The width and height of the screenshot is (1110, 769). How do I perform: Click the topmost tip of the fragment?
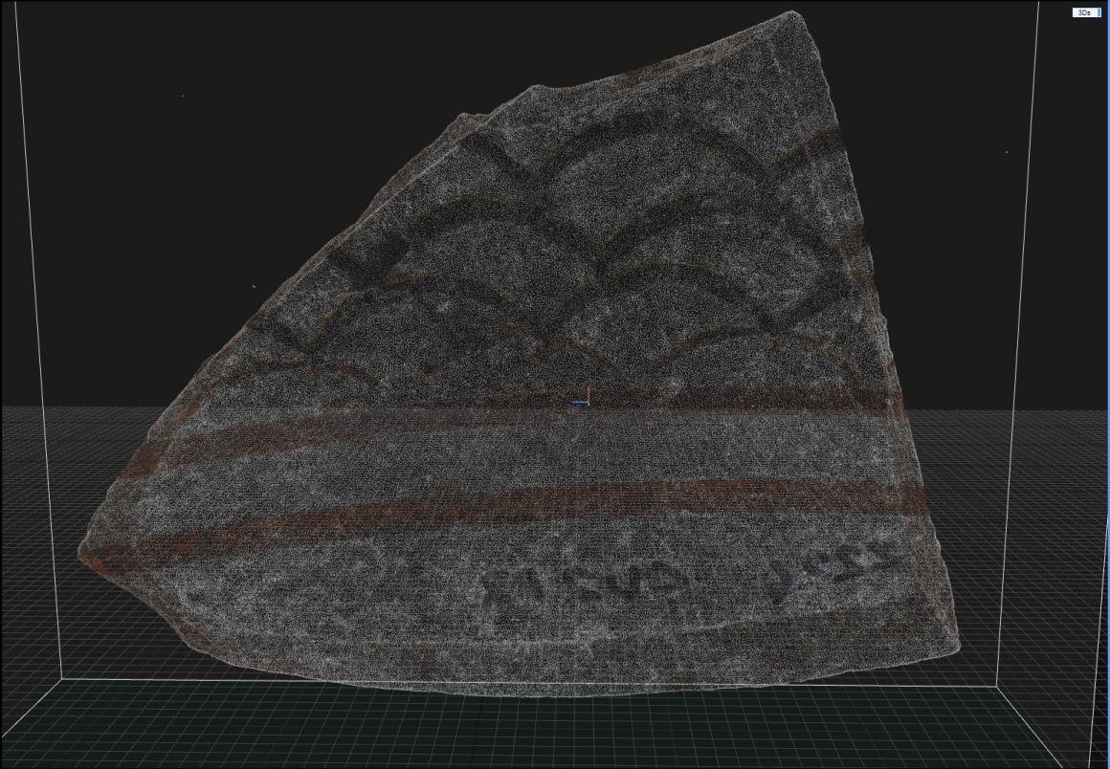click(x=793, y=13)
